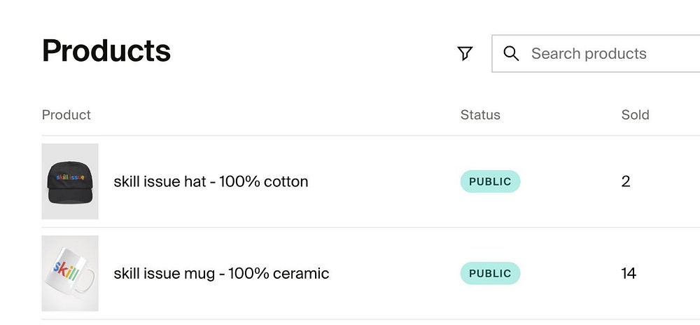Screen dimensions: 700x325
Task: Click the magnifying glass search icon
Action: (x=512, y=54)
